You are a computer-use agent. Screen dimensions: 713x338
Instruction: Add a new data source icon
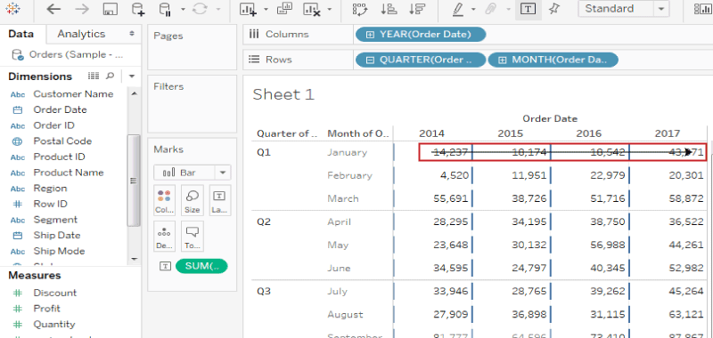pyautogui.click(x=138, y=10)
